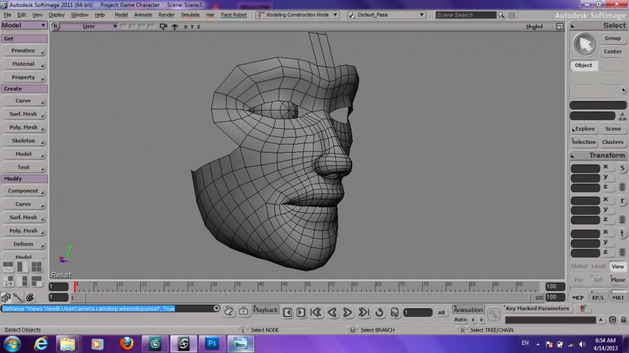Click the Primitive button
Viewport: 629px width, 353px height.
click(23, 50)
